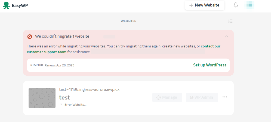Click 'We couldn't migrate 1 website' heading

(x=62, y=36)
